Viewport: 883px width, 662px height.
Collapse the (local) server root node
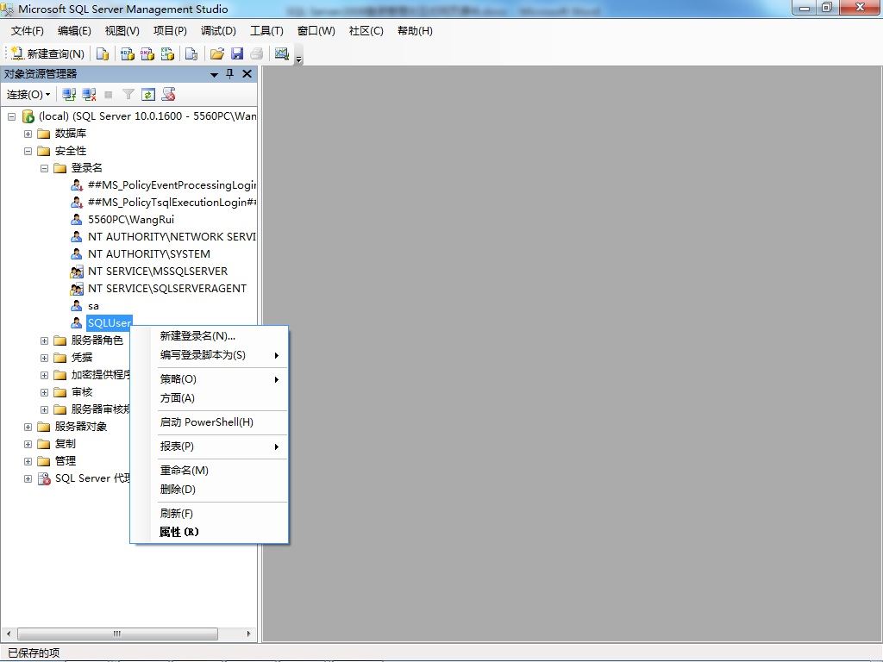tap(11, 116)
